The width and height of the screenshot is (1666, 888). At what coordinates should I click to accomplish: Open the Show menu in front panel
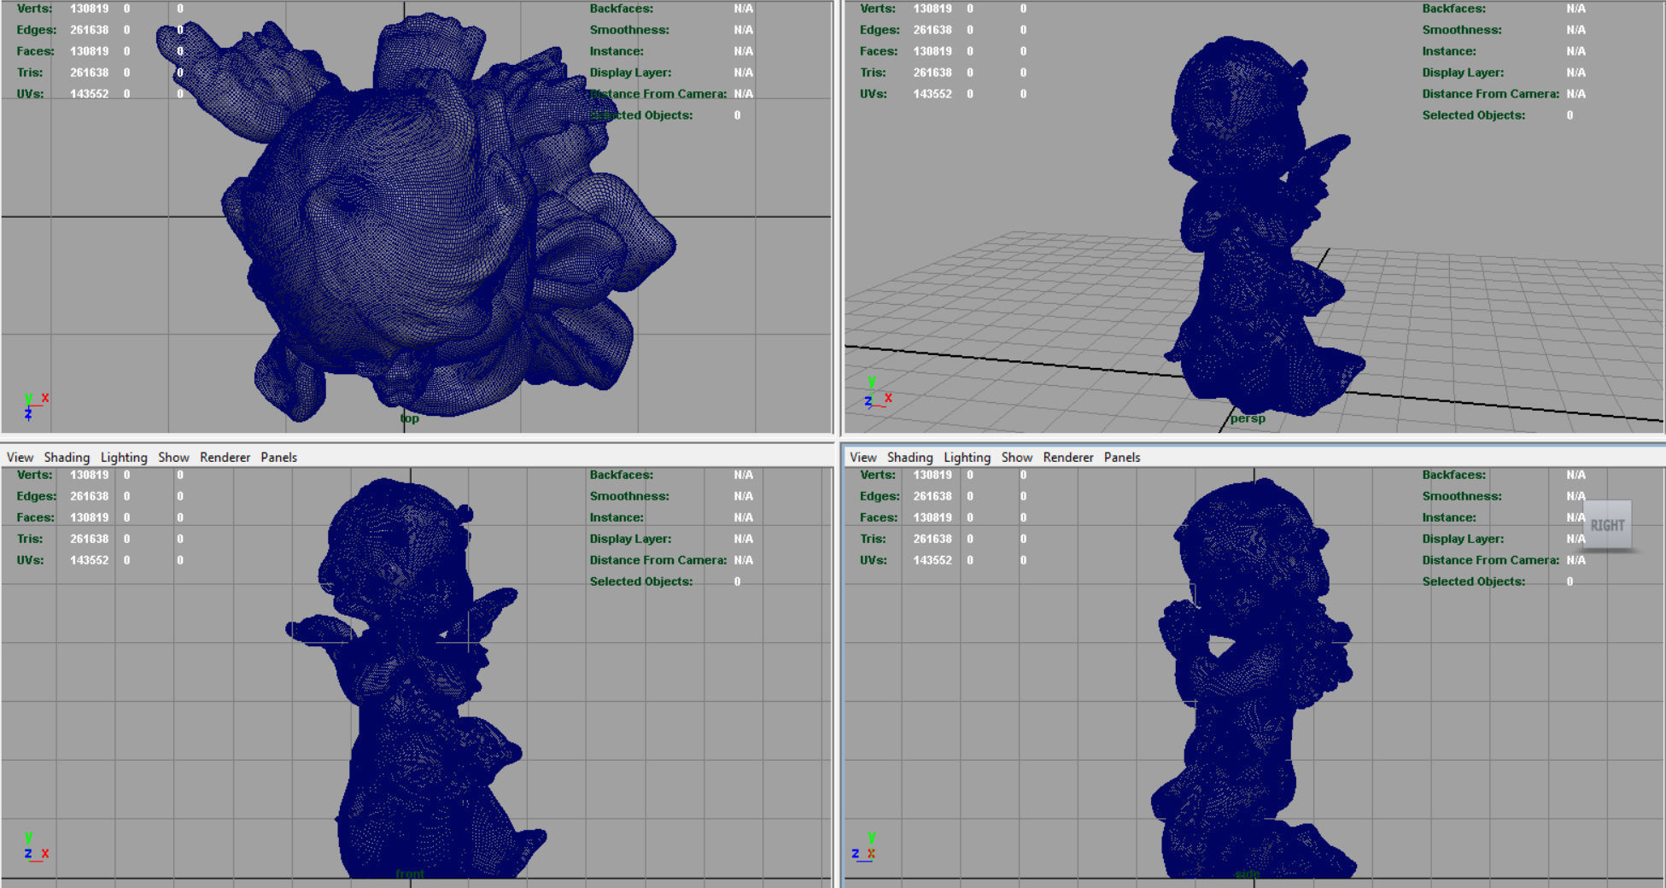pos(173,457)
